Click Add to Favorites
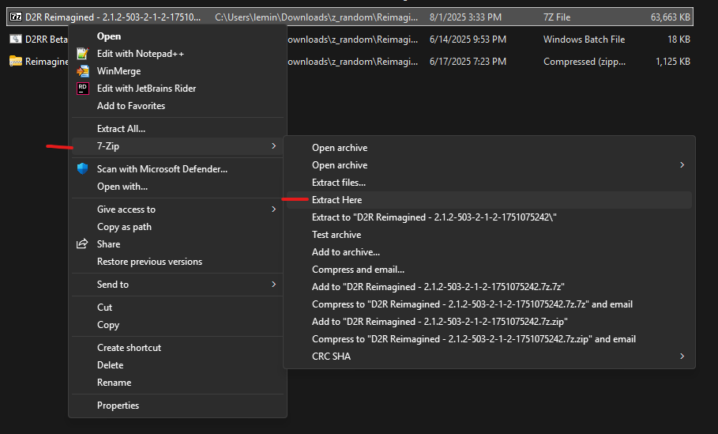This screenshot has width=718, height=434. coord(131,106)
